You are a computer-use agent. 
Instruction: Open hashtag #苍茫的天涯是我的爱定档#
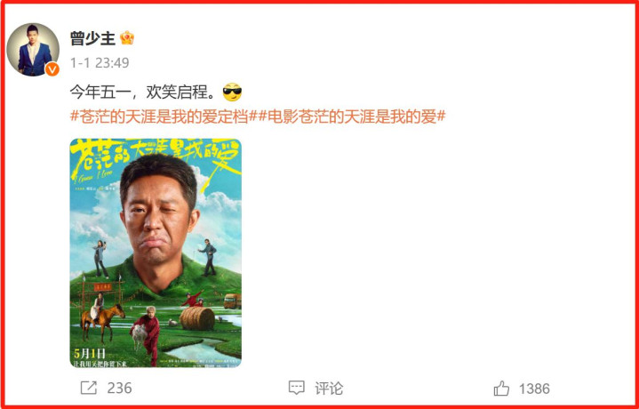tap(164, 116)
